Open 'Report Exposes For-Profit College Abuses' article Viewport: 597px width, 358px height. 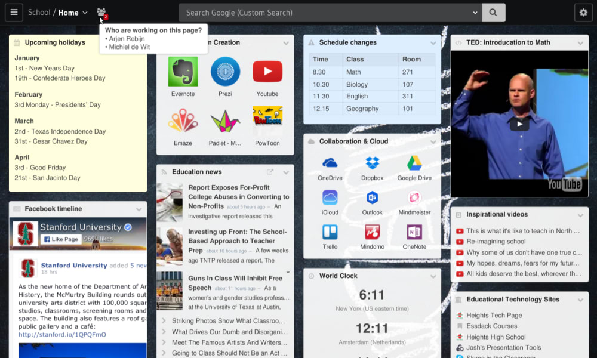[238, 197]
